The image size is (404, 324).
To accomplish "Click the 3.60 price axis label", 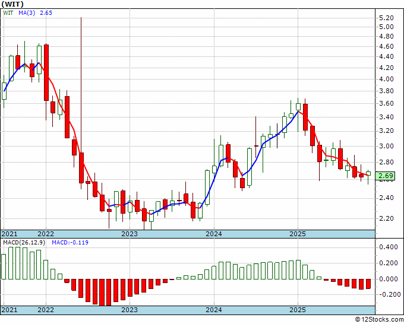I will 386,103.
